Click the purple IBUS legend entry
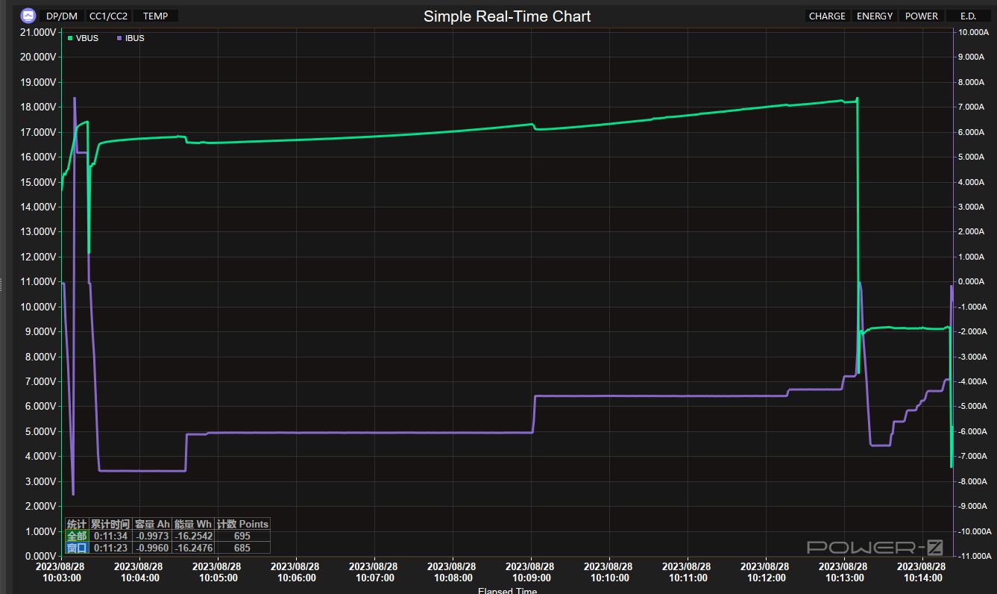 coord(131,38)
